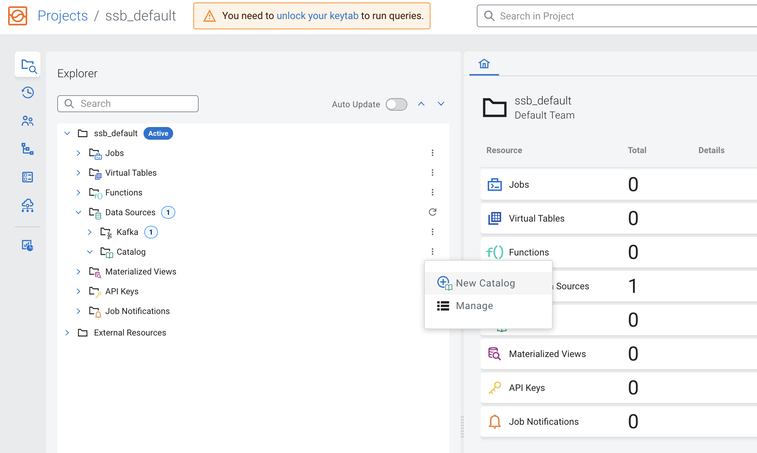Screen dimensions: 757x453
Task: Expand the External Resources folder
Action: click(x=67, y=333)
